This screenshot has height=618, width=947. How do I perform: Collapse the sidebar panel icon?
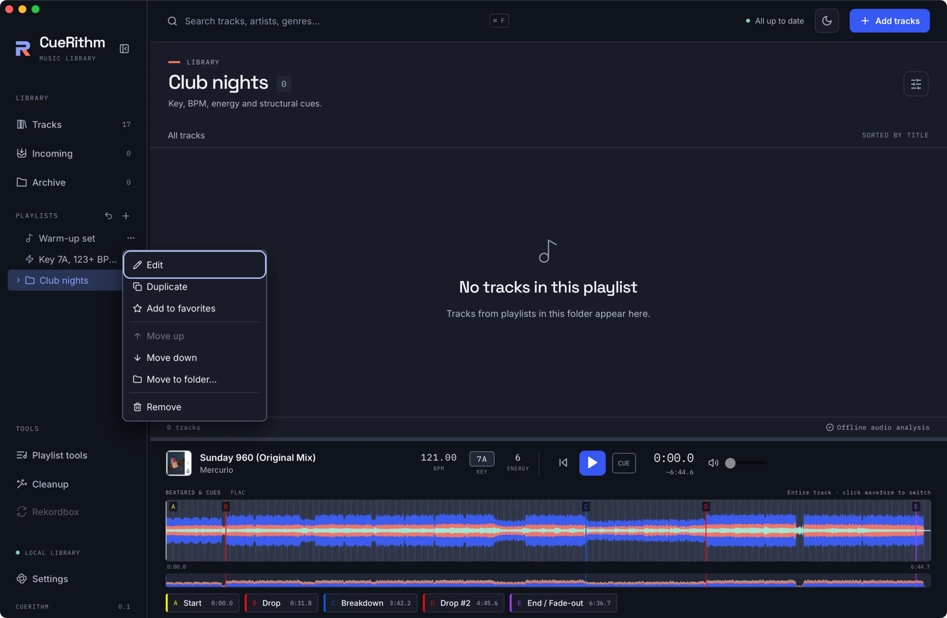click(124, 49)
